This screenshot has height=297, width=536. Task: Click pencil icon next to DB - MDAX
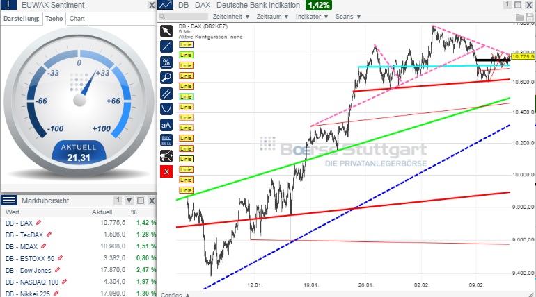43,246
